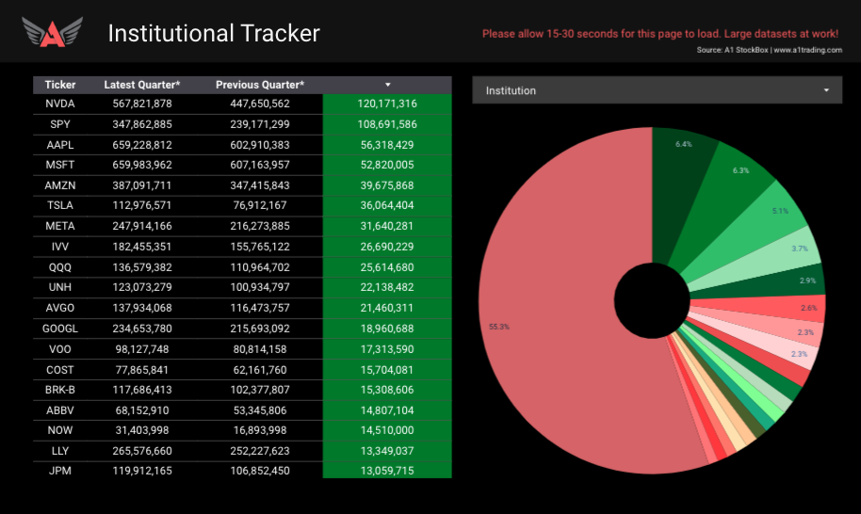This screenshot has height=514, width=861.
Task: Select the GOOGL ticker cell
Action: [60, 329]
